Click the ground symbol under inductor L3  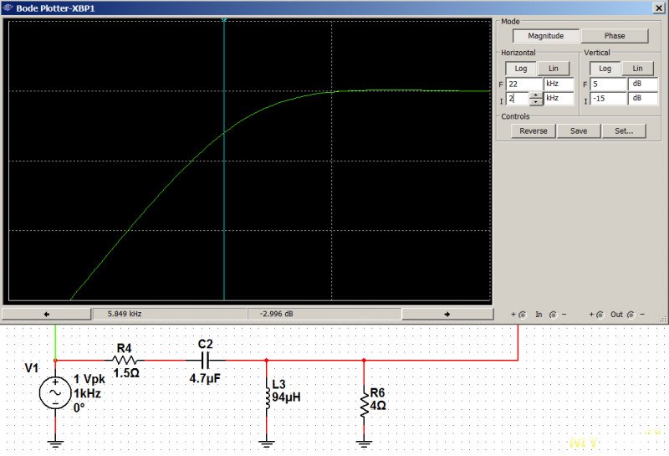267,442
